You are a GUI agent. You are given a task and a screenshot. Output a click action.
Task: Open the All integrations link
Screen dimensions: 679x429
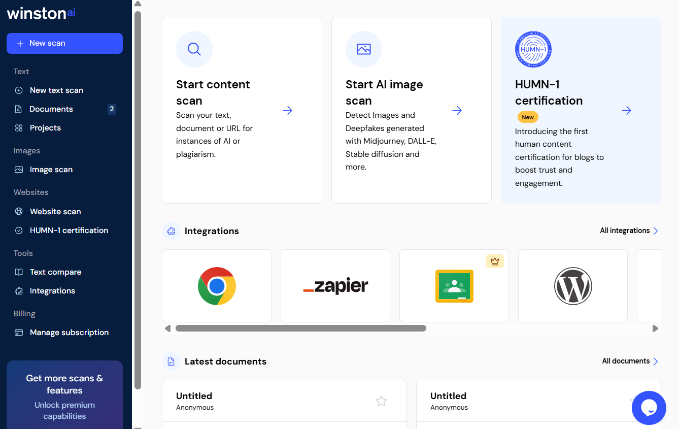(625, 230)
